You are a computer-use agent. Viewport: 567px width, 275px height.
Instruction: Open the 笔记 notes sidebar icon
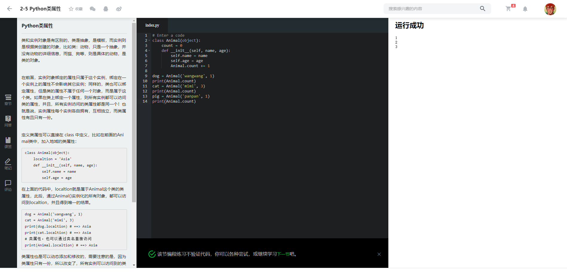pyautogui.click(x=8, y=164)
